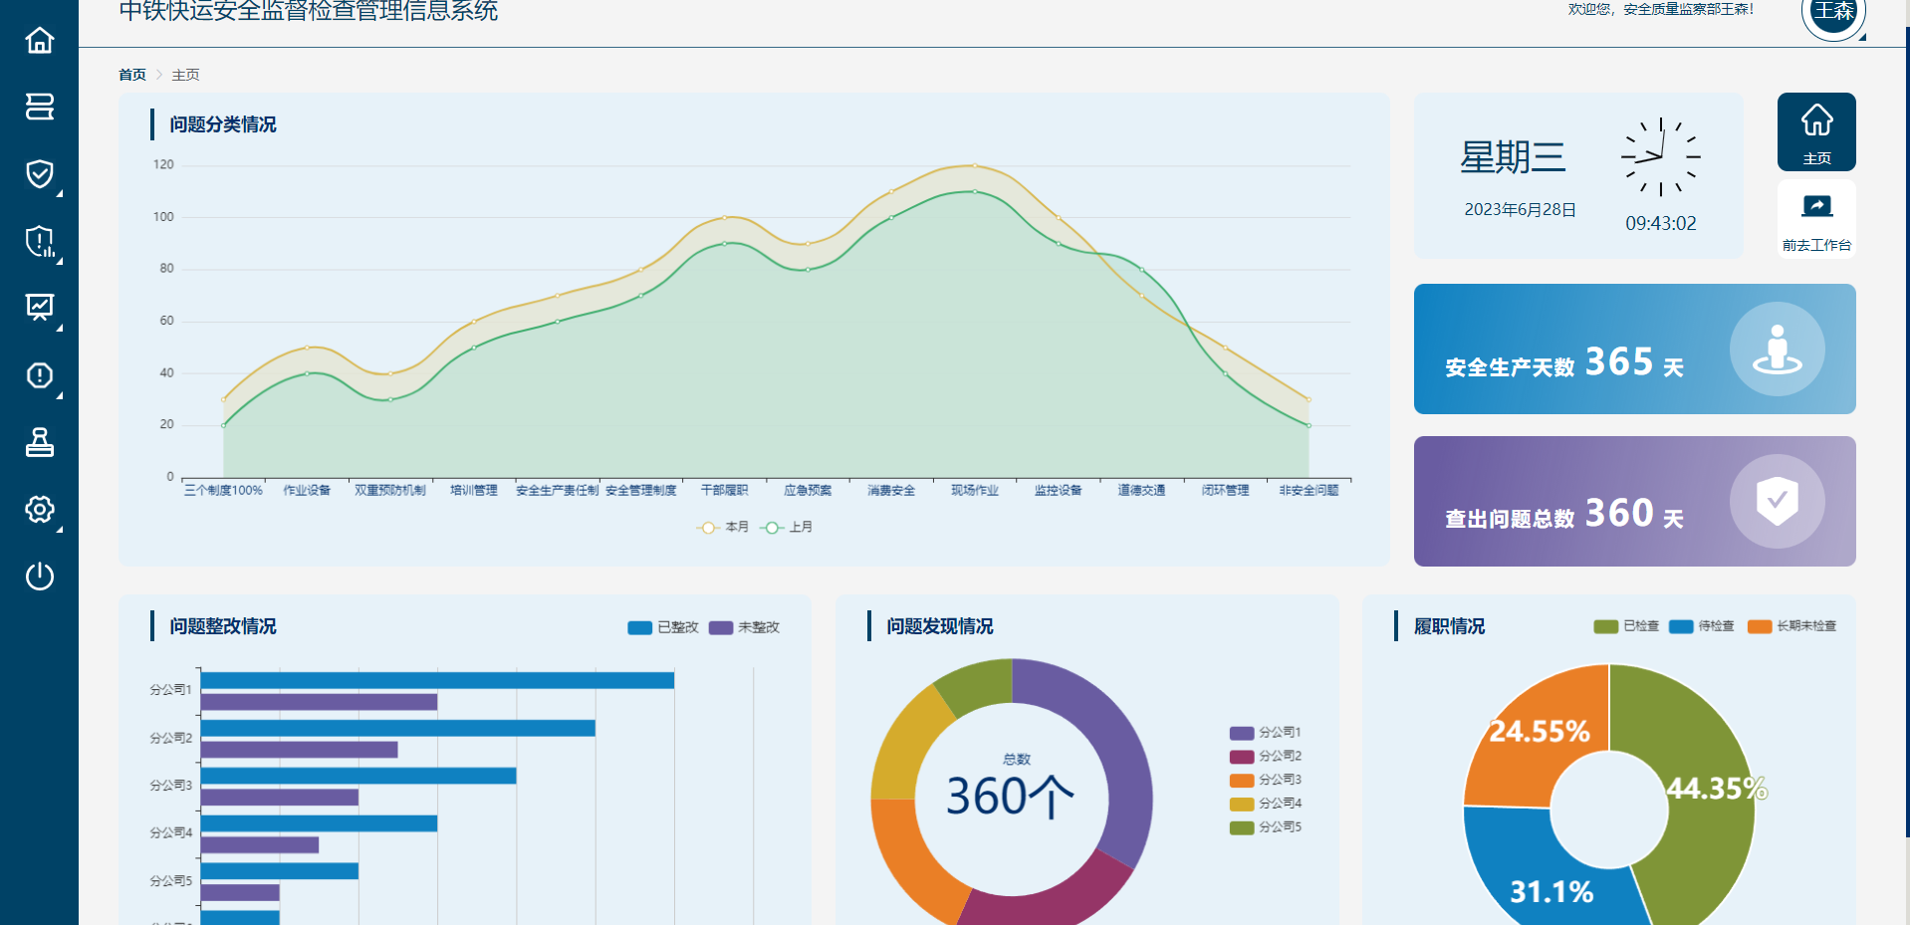Click the 主页 breadcrumb item
This screenshot has width=1910, height=925.
pyautogui.click(x=185, y=75)
